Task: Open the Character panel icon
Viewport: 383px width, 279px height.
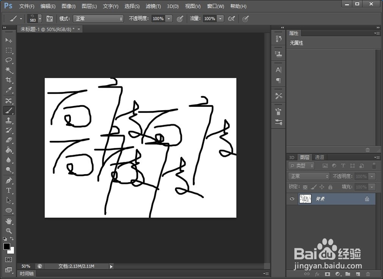Action: pos(278,70)
